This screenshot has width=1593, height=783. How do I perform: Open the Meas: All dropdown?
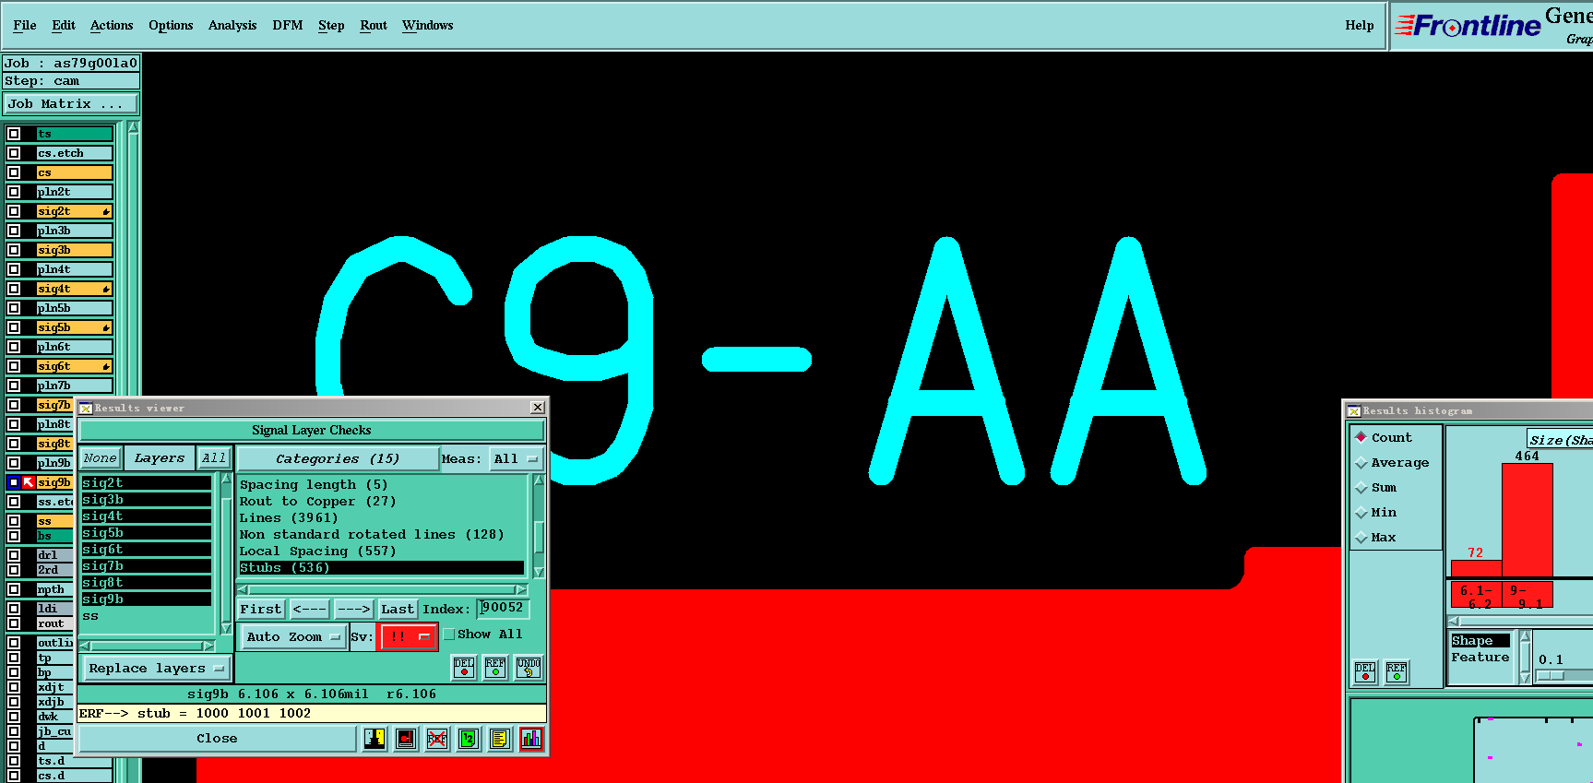517,458
